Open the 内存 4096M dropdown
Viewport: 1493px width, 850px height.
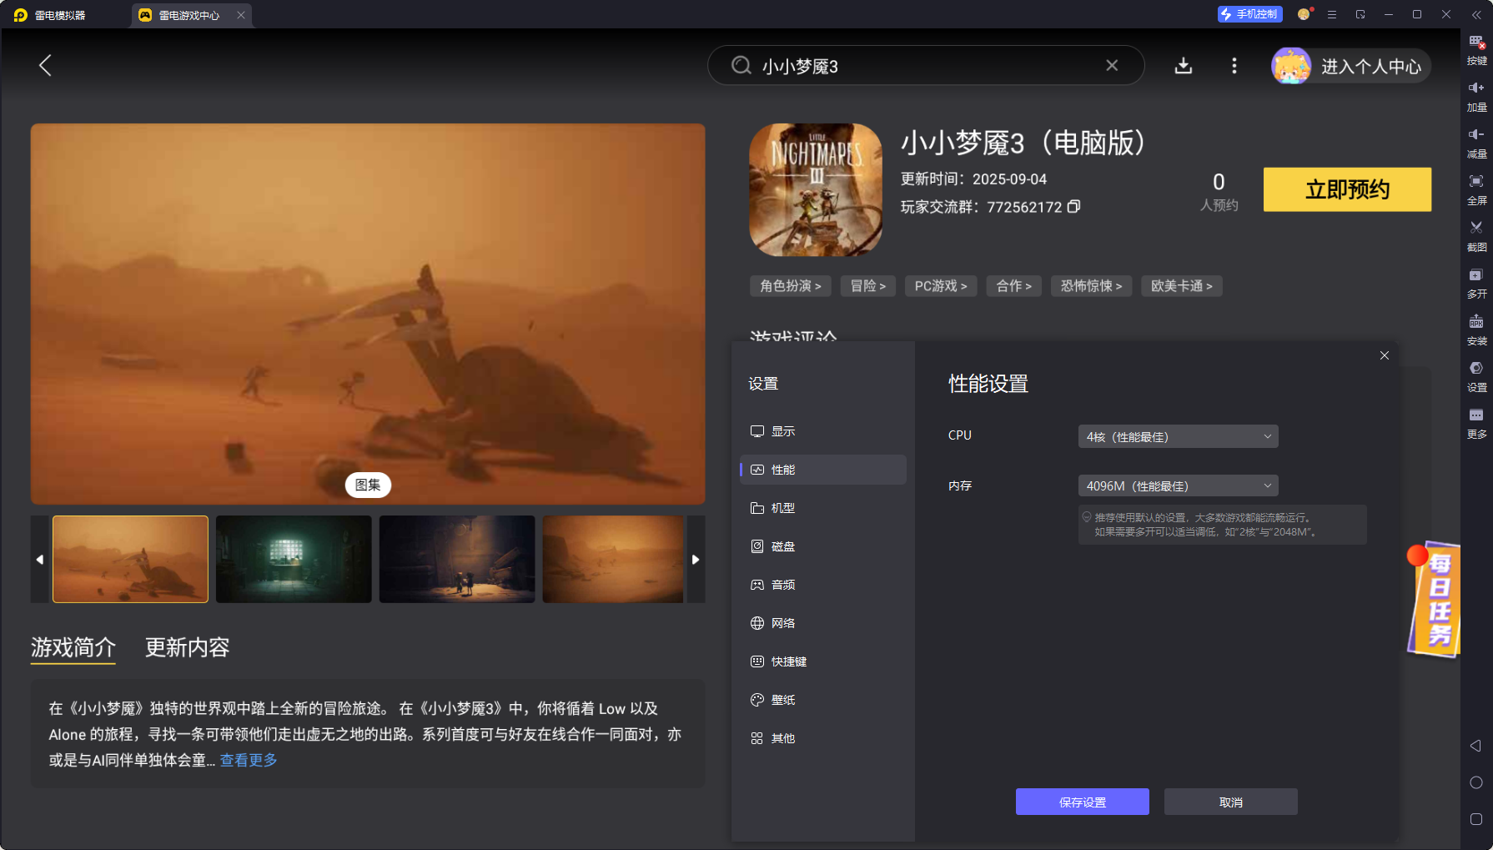1178,485
